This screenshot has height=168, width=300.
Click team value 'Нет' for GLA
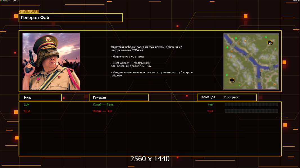click(211, 111)
